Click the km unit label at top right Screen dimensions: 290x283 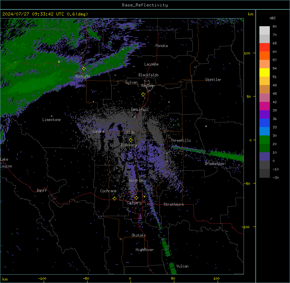[250, 14]
